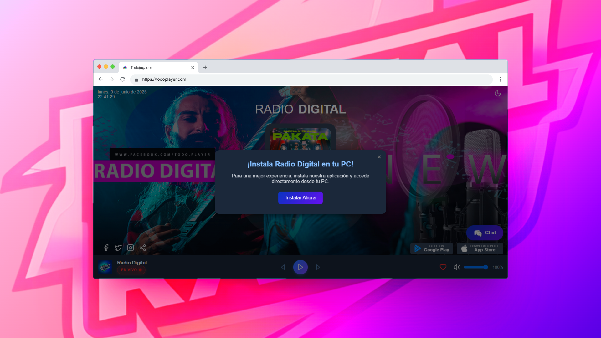The image size is (601, 338).
Task: Close the Todojugador tab
Action: click(193, 68)
